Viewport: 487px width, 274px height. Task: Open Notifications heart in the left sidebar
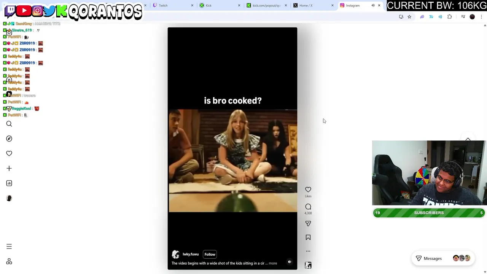coord(9,153)
